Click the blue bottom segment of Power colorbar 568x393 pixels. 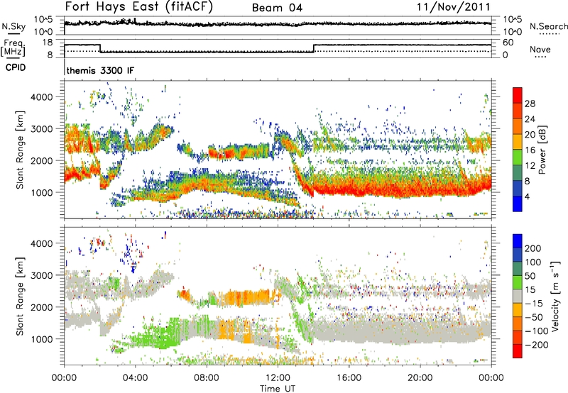518,204
